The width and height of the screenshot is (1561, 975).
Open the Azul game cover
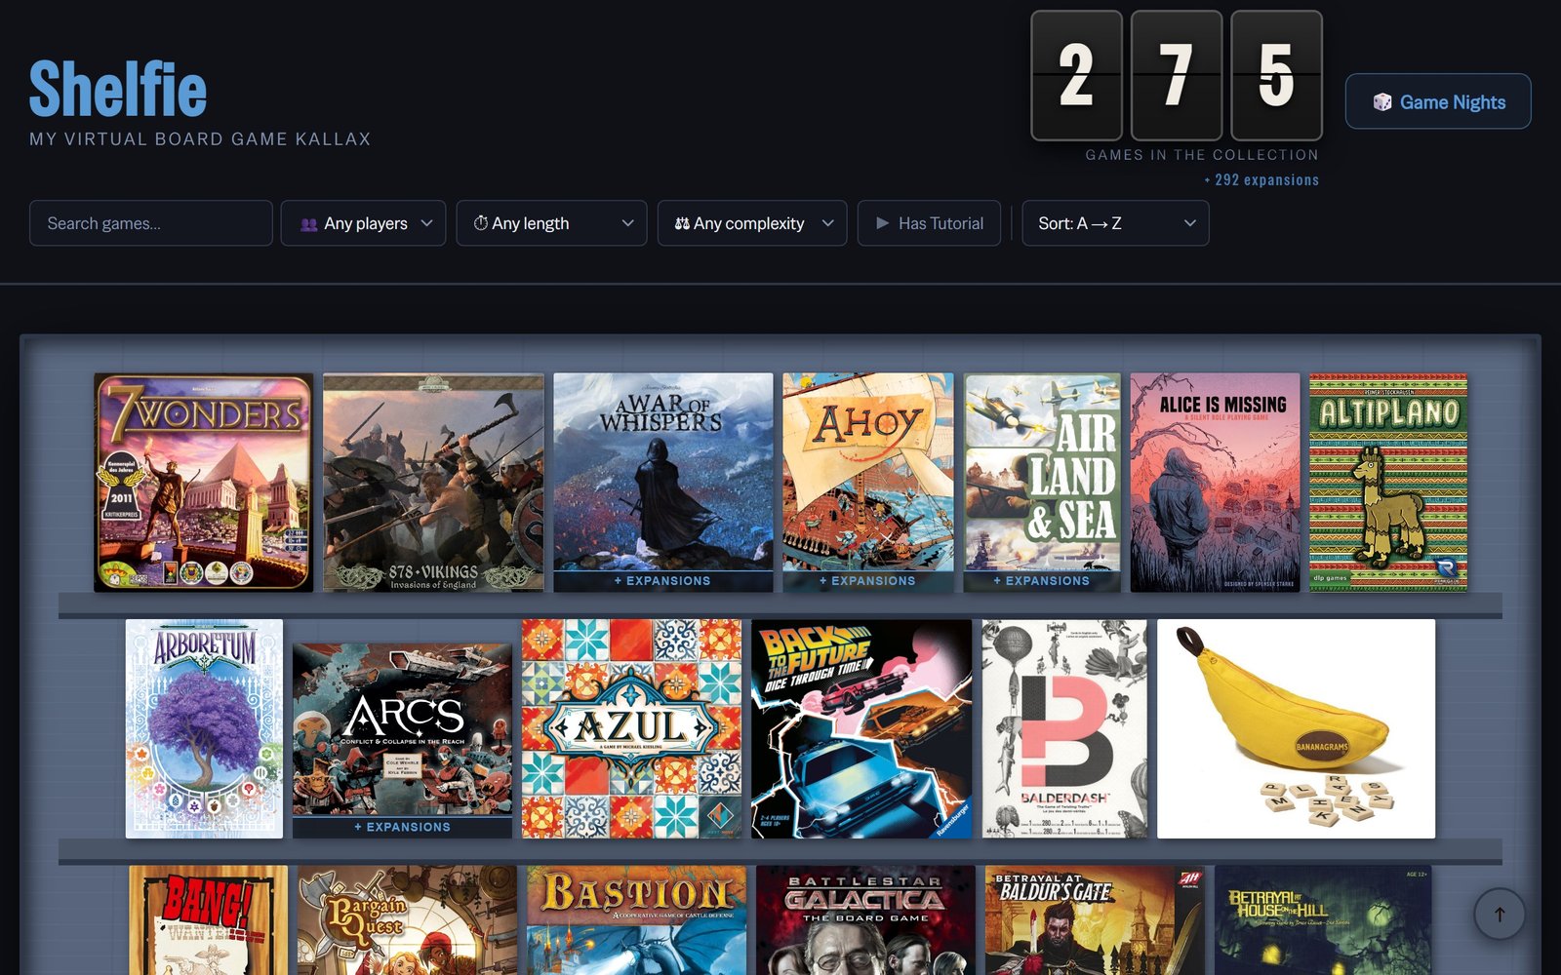pyautogui.click(x=631, y=728)
